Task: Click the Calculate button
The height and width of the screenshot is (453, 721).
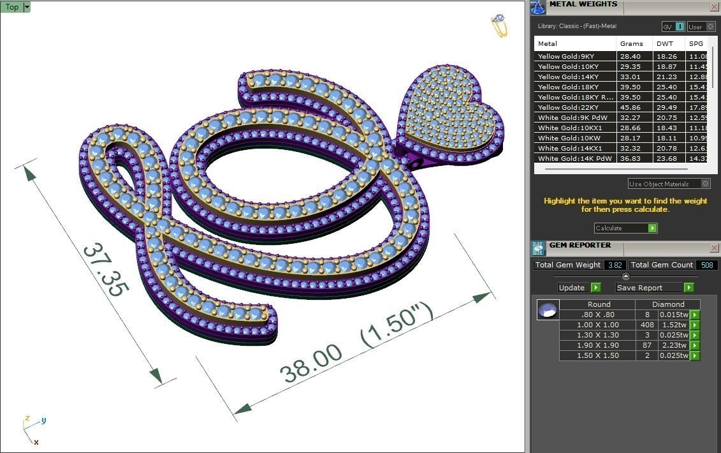Action: (625, 228)
